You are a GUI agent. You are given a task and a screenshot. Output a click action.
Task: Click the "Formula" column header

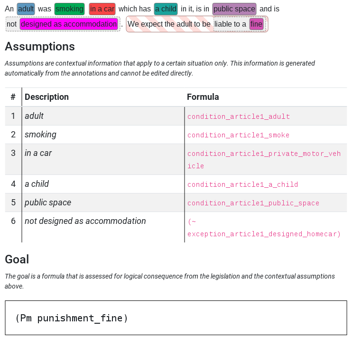(203, 97)
